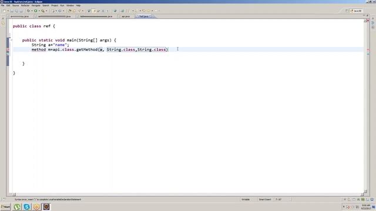The height and width of the screenshot is (211, 376).
Task: Expand the Debug dropdown arrow
Action: 32,11
